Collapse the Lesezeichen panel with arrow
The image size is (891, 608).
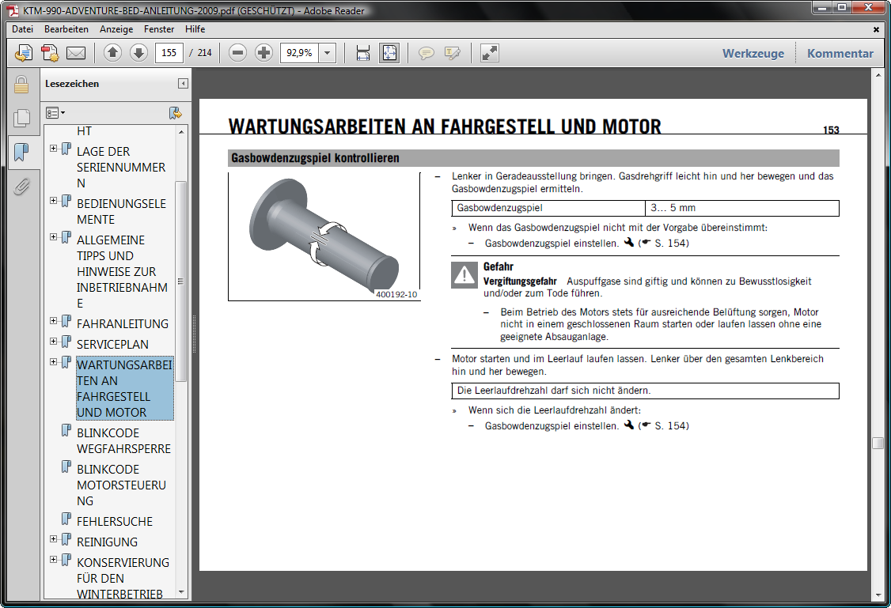click(183, 84)
